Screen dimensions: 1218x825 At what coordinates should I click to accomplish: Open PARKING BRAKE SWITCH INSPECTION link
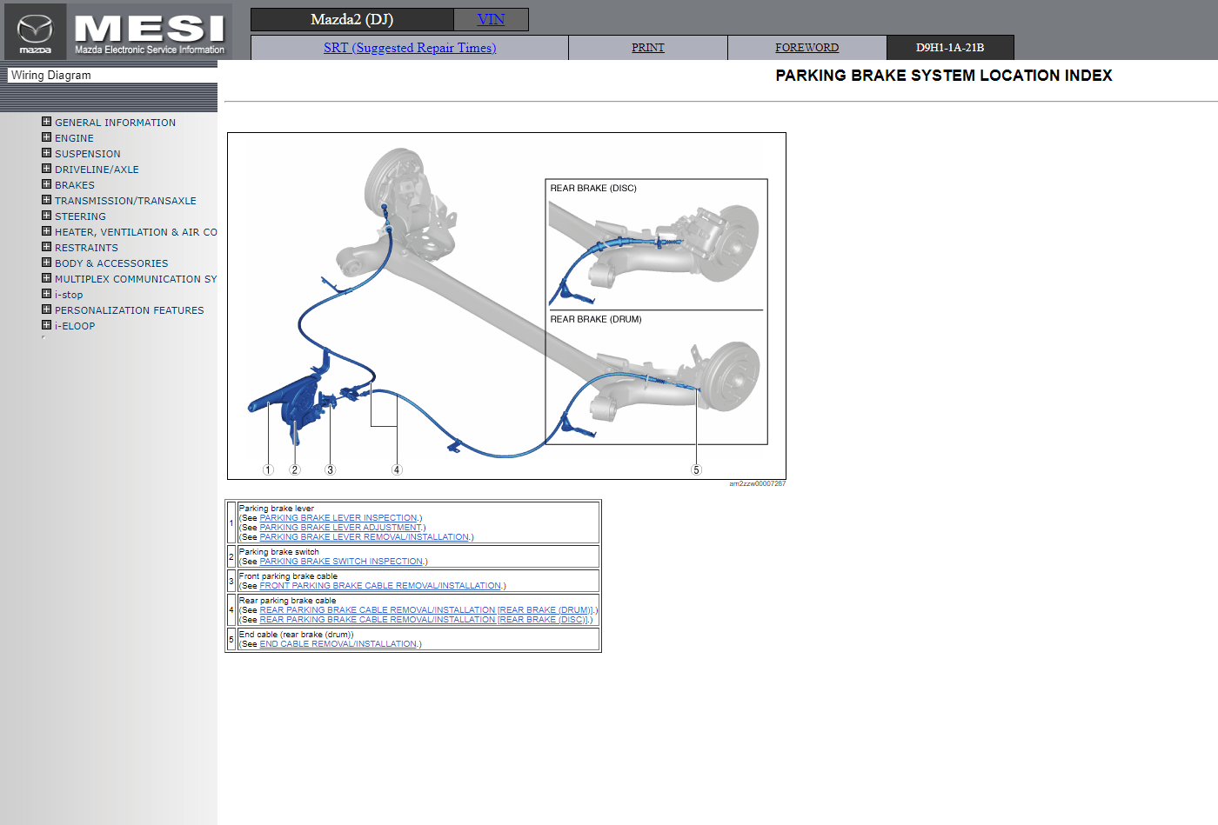click(x=341, y=562)
